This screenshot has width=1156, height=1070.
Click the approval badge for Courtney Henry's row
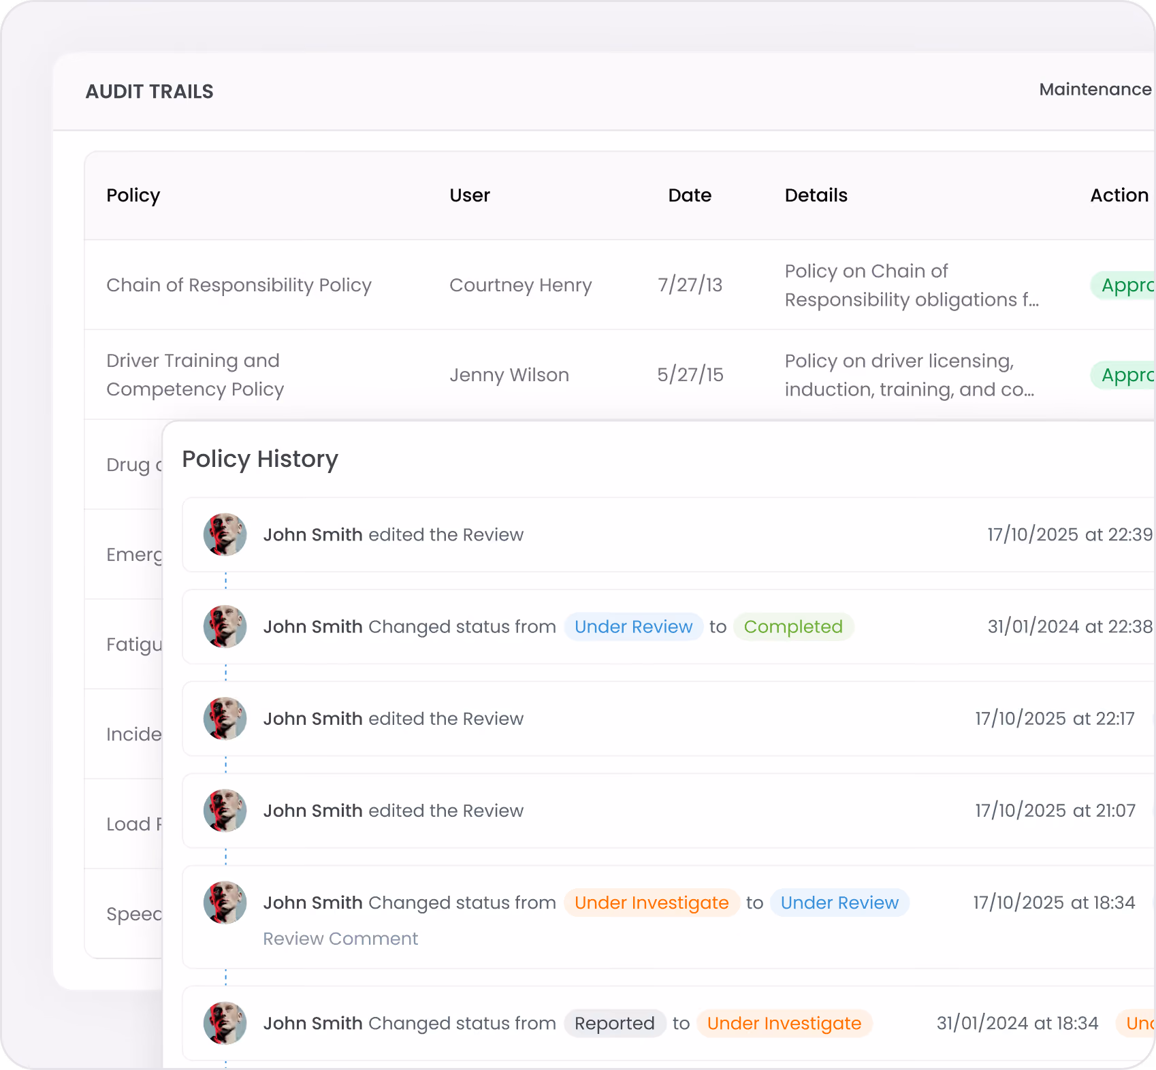point(1123,285)
